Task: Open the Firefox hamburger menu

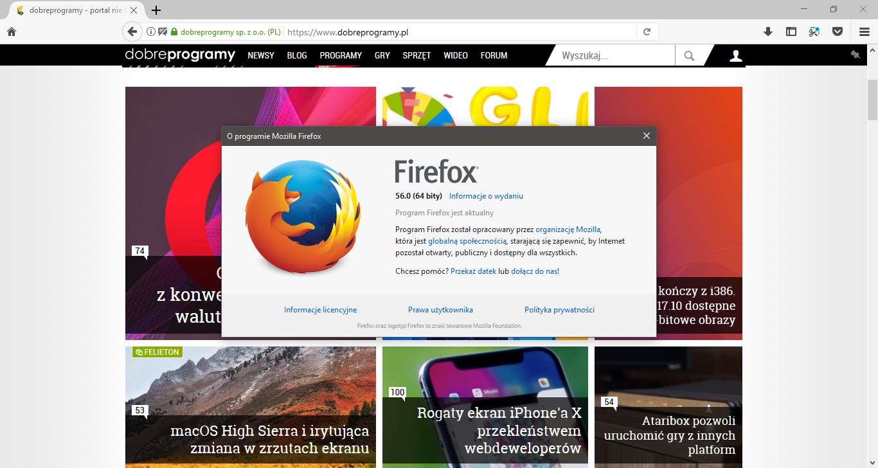Action: click(865, 32)
